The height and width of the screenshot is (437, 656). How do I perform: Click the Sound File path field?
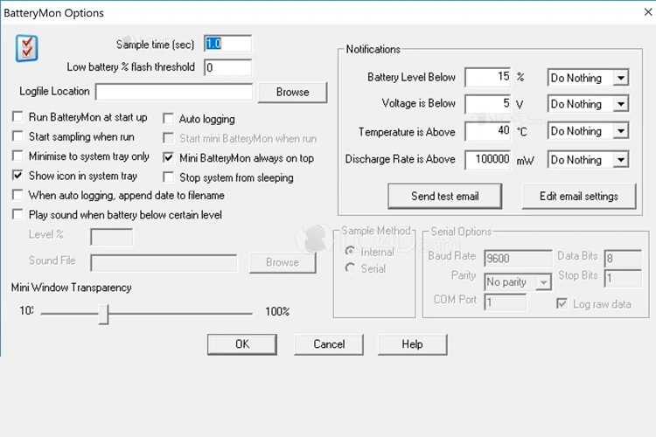164,262
